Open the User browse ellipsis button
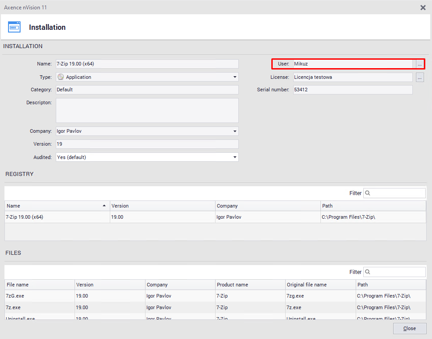 pos(420,64)
